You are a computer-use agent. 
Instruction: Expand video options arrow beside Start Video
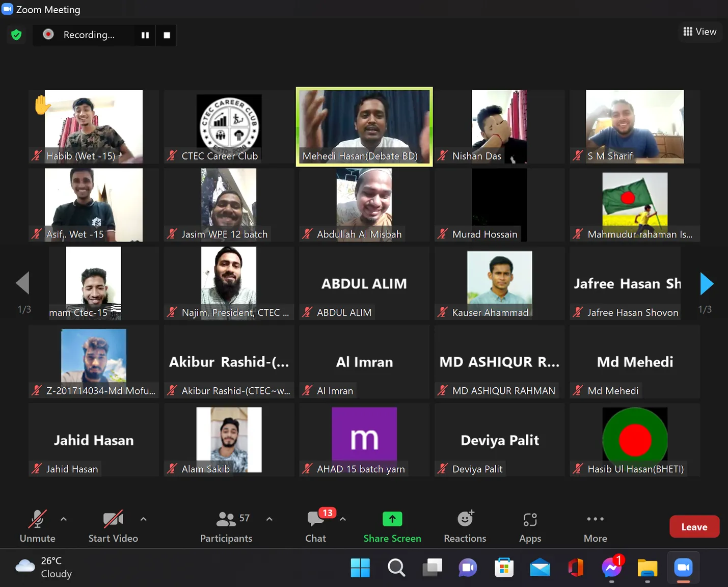click(144, 519)
